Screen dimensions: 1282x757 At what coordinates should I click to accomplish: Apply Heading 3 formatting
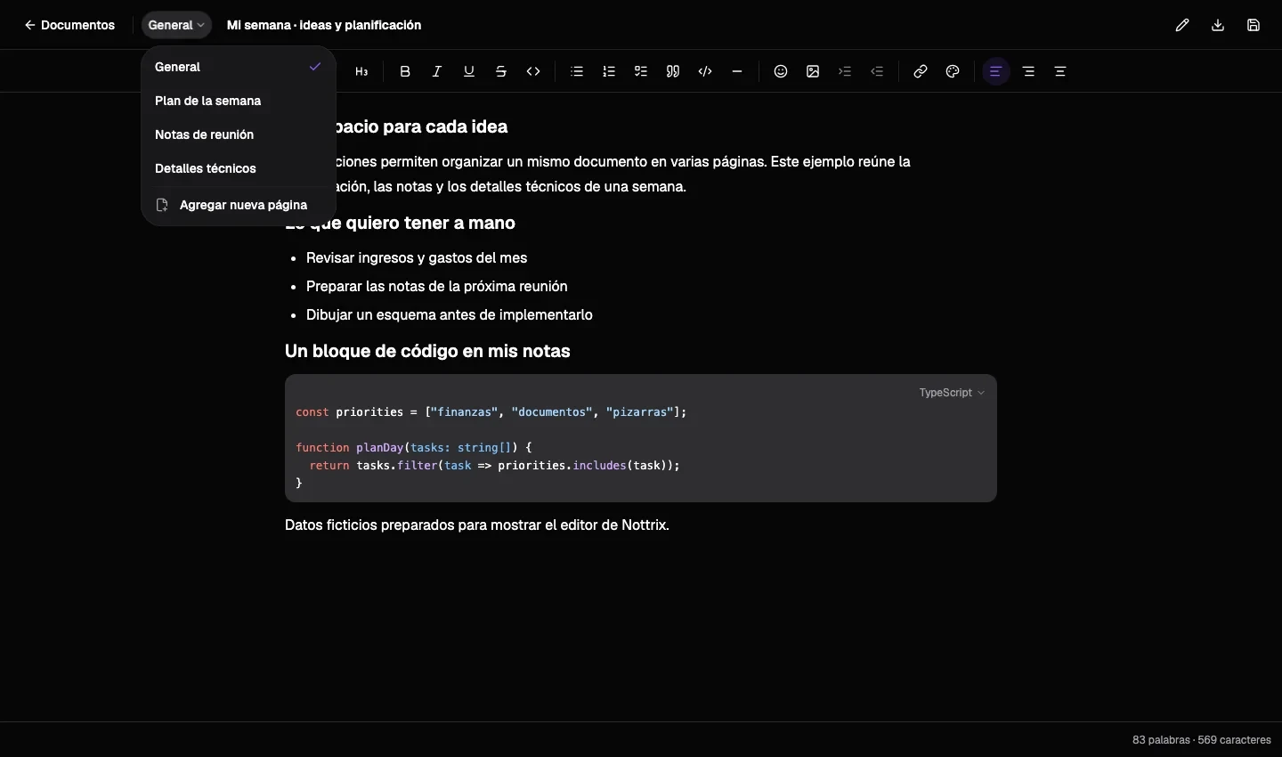coord(361,71)
